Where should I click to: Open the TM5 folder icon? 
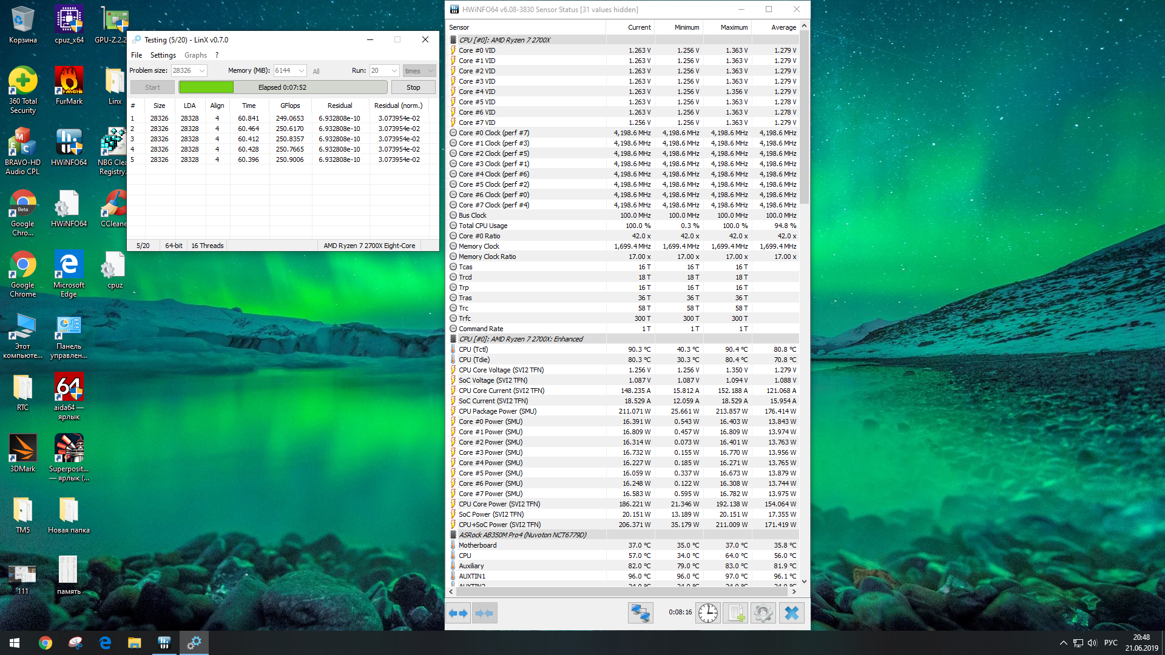click(23, 514)
